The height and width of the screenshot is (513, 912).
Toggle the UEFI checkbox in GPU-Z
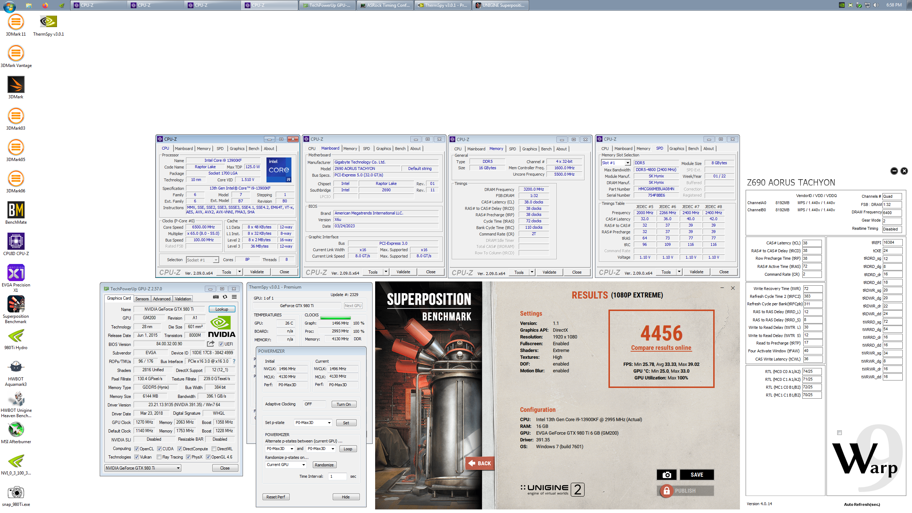221,344
